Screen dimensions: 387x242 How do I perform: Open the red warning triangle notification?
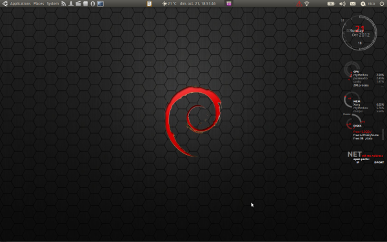click(299, 3)
